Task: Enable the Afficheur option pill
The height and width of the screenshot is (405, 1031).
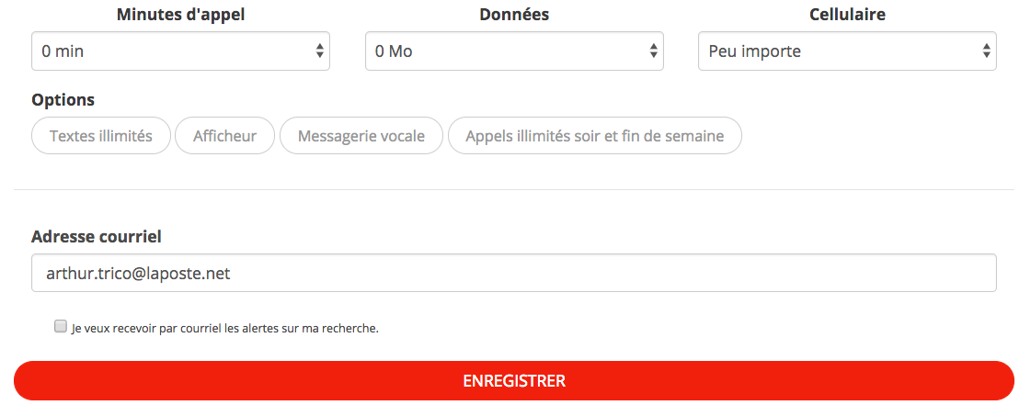Action: click(225, 136)
